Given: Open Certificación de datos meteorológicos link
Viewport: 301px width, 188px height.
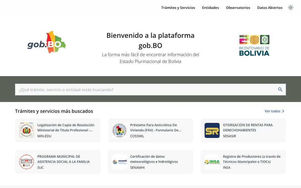Looking at the screenshot, I should [x=154, y=159].
